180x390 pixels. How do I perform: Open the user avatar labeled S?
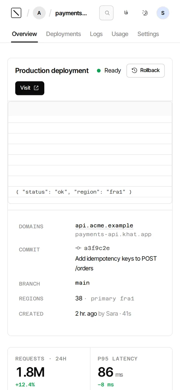click(163, 13)
